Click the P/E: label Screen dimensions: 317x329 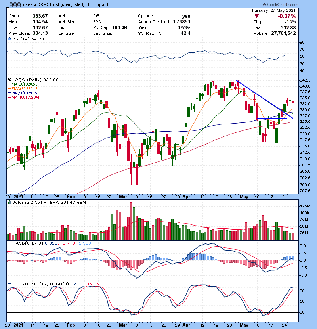coord(97,16)
